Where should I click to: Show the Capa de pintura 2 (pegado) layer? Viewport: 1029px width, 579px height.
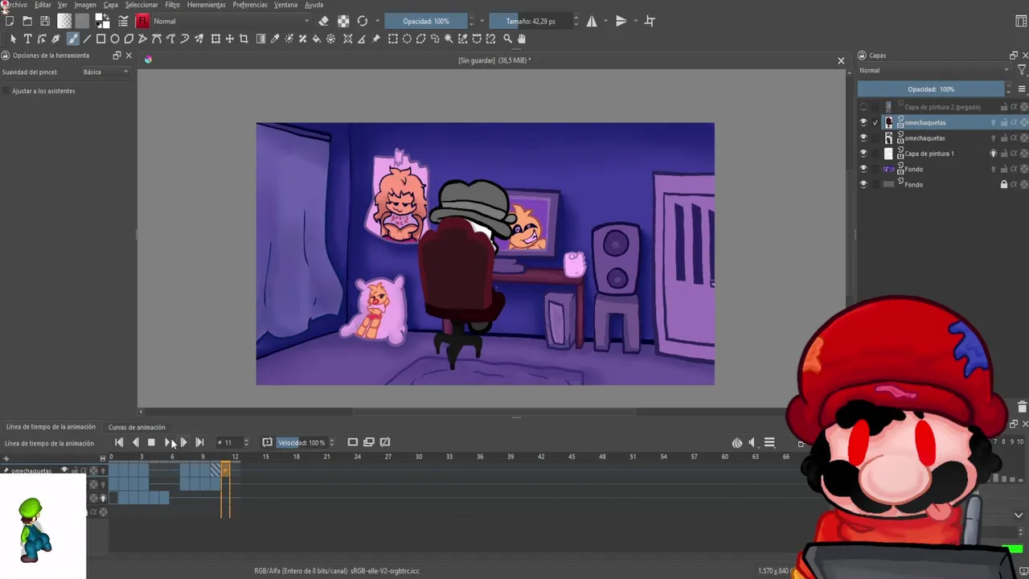[863, 107]
